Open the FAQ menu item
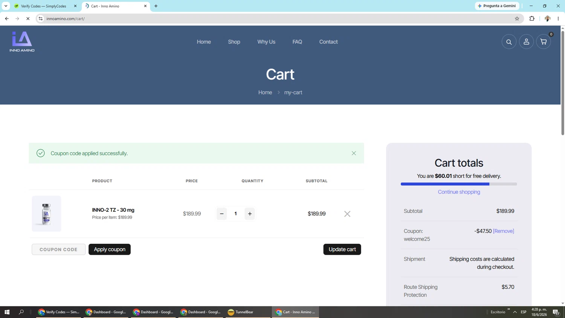Viewport: 565px width, 318px height. [297, 42]
